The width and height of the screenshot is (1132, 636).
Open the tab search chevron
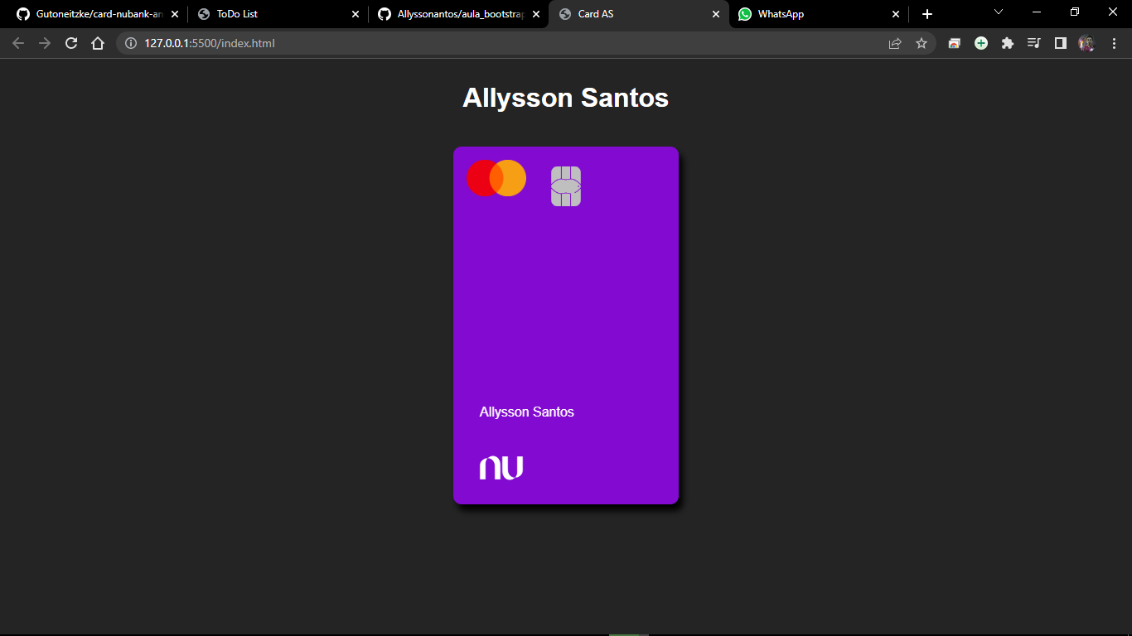(998, 12)
